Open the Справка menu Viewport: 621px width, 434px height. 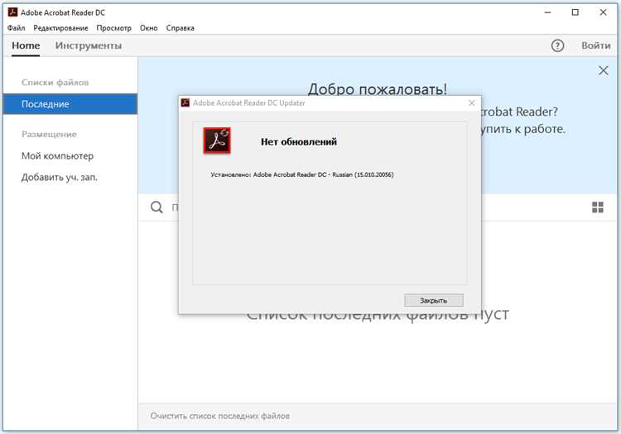click(181, 28)
